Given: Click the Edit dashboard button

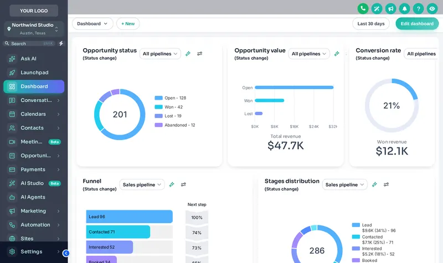Looking at the screenshot, I should (417, 24).
